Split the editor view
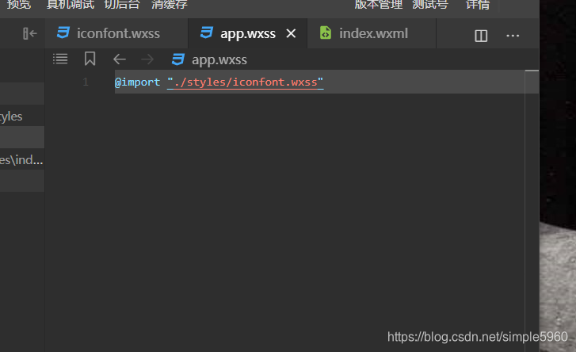This screenshot has height=352, width=576. point(481,36)
